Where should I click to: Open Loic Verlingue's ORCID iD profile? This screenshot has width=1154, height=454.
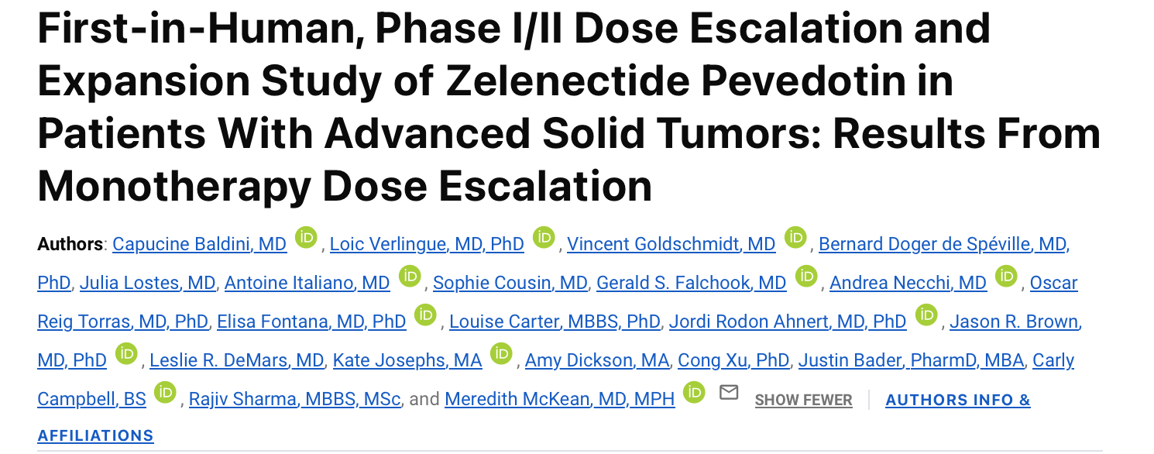(x=544, y=238)
